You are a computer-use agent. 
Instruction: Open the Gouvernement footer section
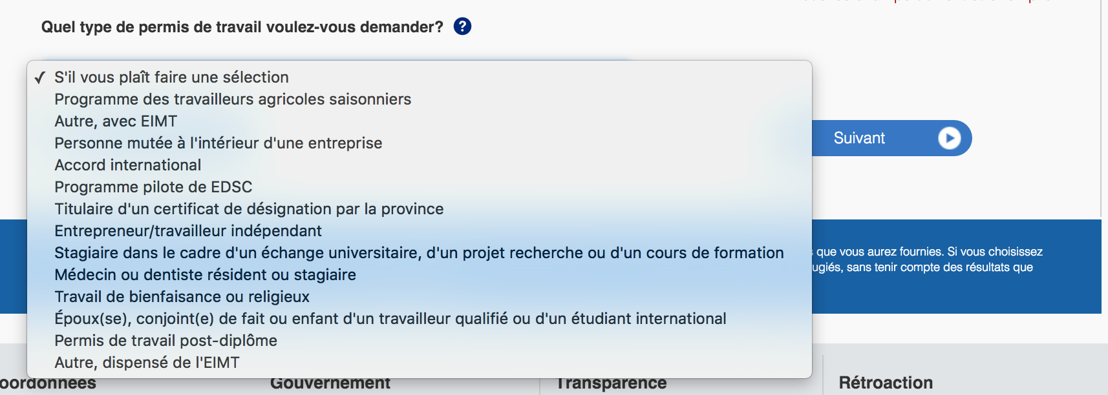pos(330,385)
